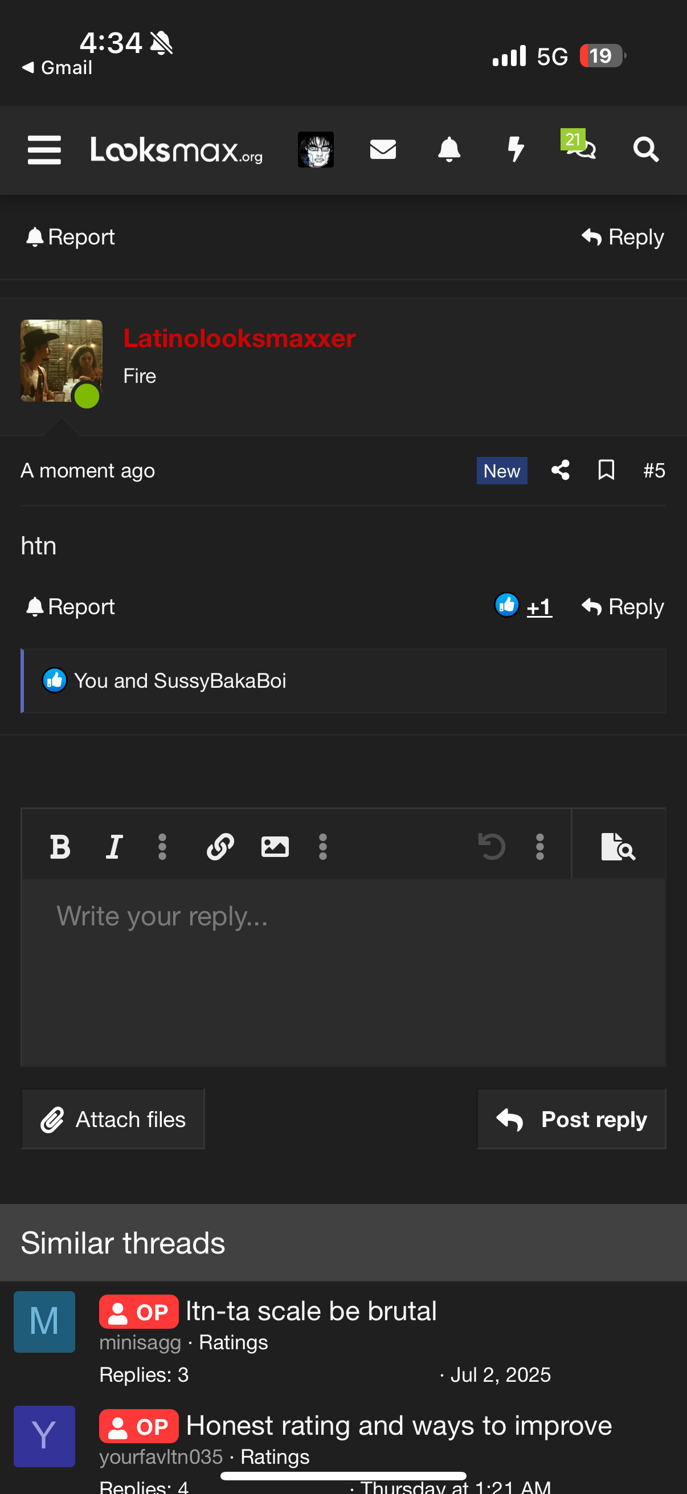This screenshot has height=1494, width=687.
Task: Focus the Write your reply text field
Action: tap(343, 972)
